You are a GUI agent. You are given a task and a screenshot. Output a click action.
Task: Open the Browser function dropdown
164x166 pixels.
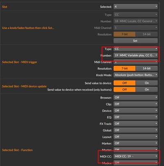pyautogui.click(x=136, y=97)
